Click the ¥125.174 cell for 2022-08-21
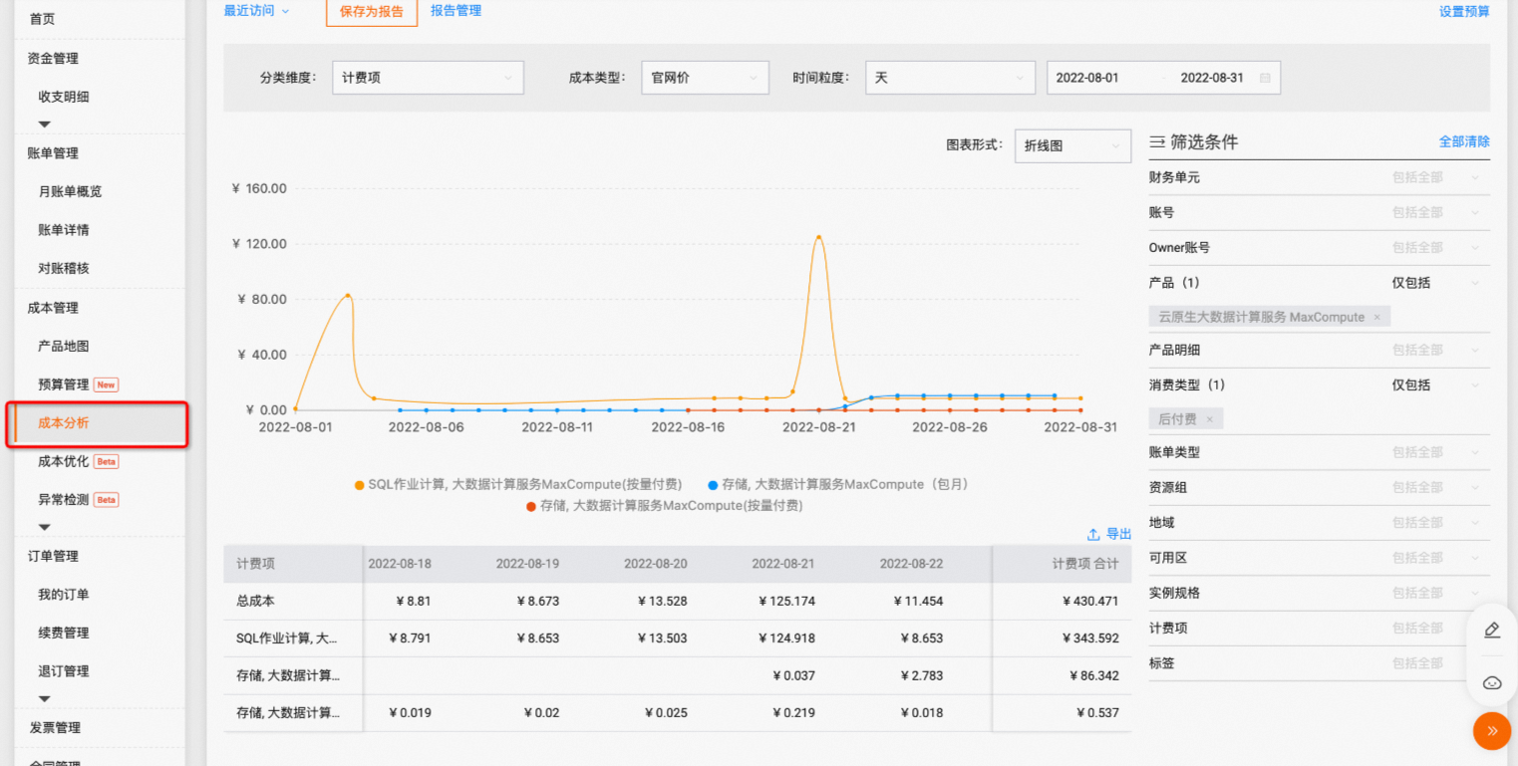The height and width of the screenshot is (766, 1518). click(786, 602)
